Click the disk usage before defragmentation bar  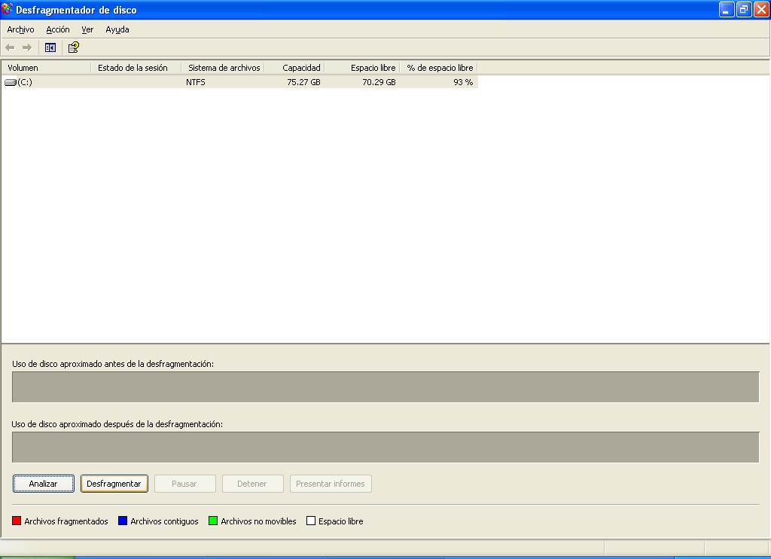pos(385,386)
